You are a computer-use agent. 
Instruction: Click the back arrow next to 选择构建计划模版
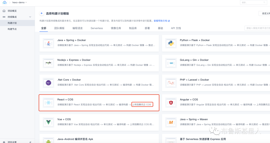pyautogui.click(x=42, y=13)
